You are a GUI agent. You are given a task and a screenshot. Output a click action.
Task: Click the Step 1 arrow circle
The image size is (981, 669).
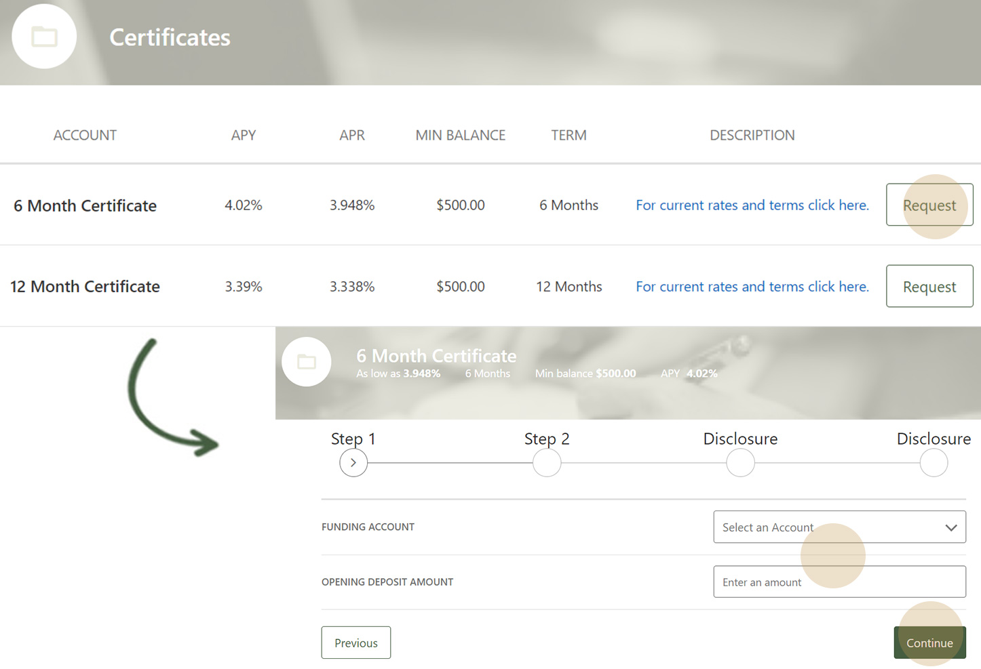click(x=353, y=463)
